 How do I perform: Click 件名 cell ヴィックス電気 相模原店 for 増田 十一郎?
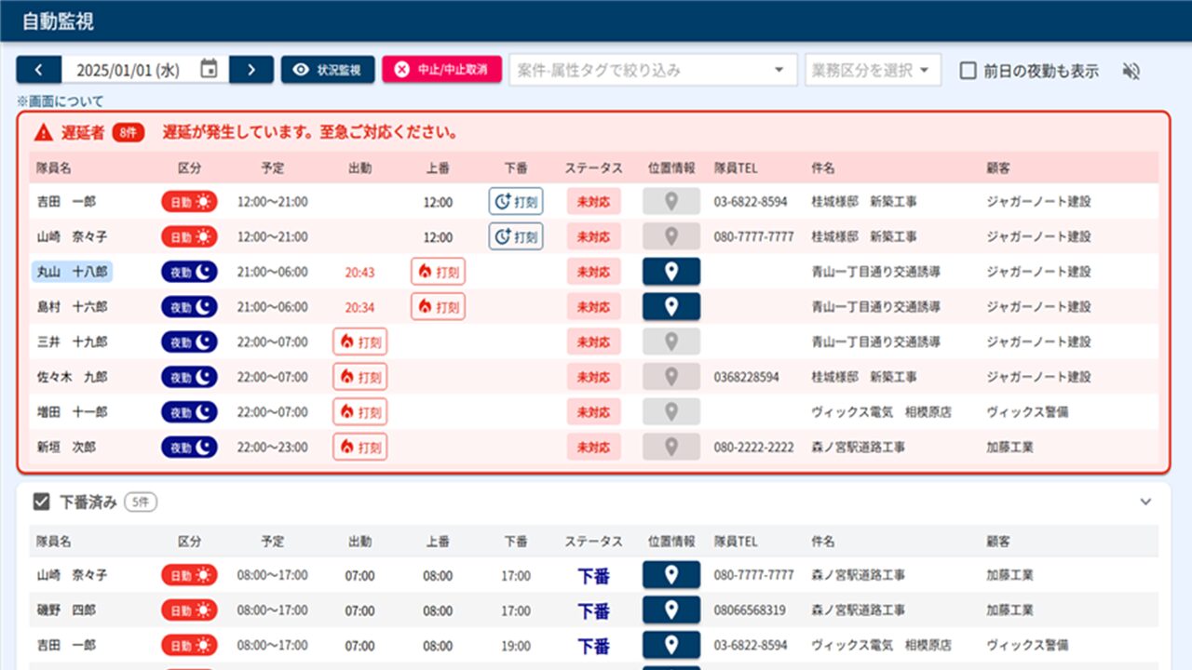pos(881,411)
